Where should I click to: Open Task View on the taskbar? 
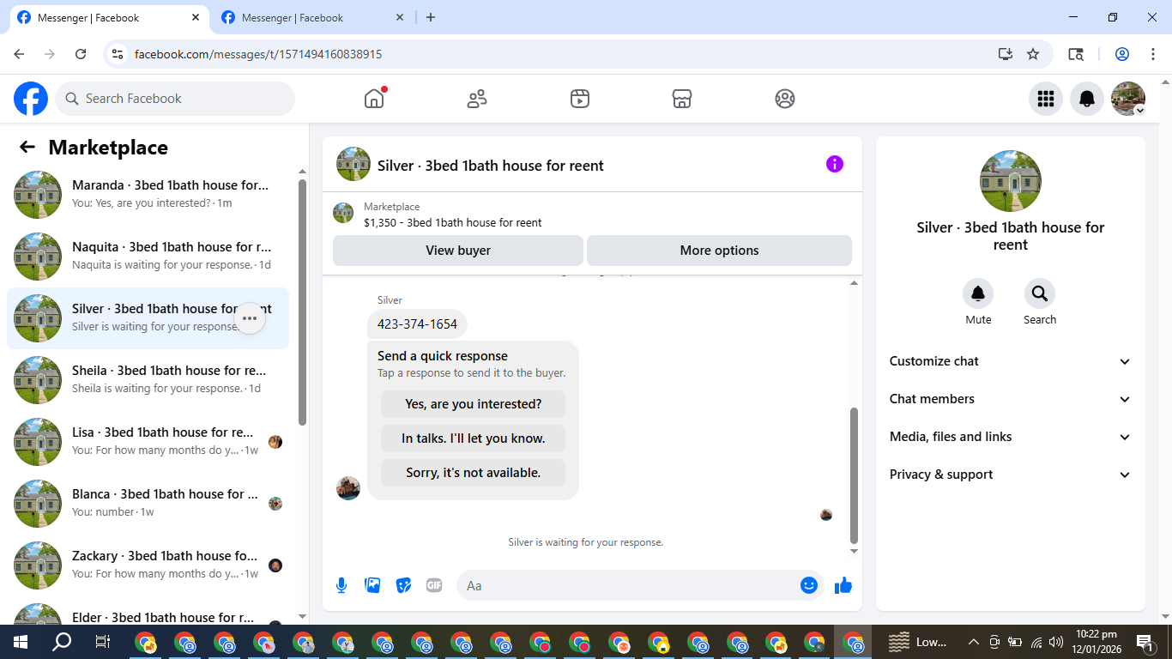pyautogui.click(x=103, y=642)
